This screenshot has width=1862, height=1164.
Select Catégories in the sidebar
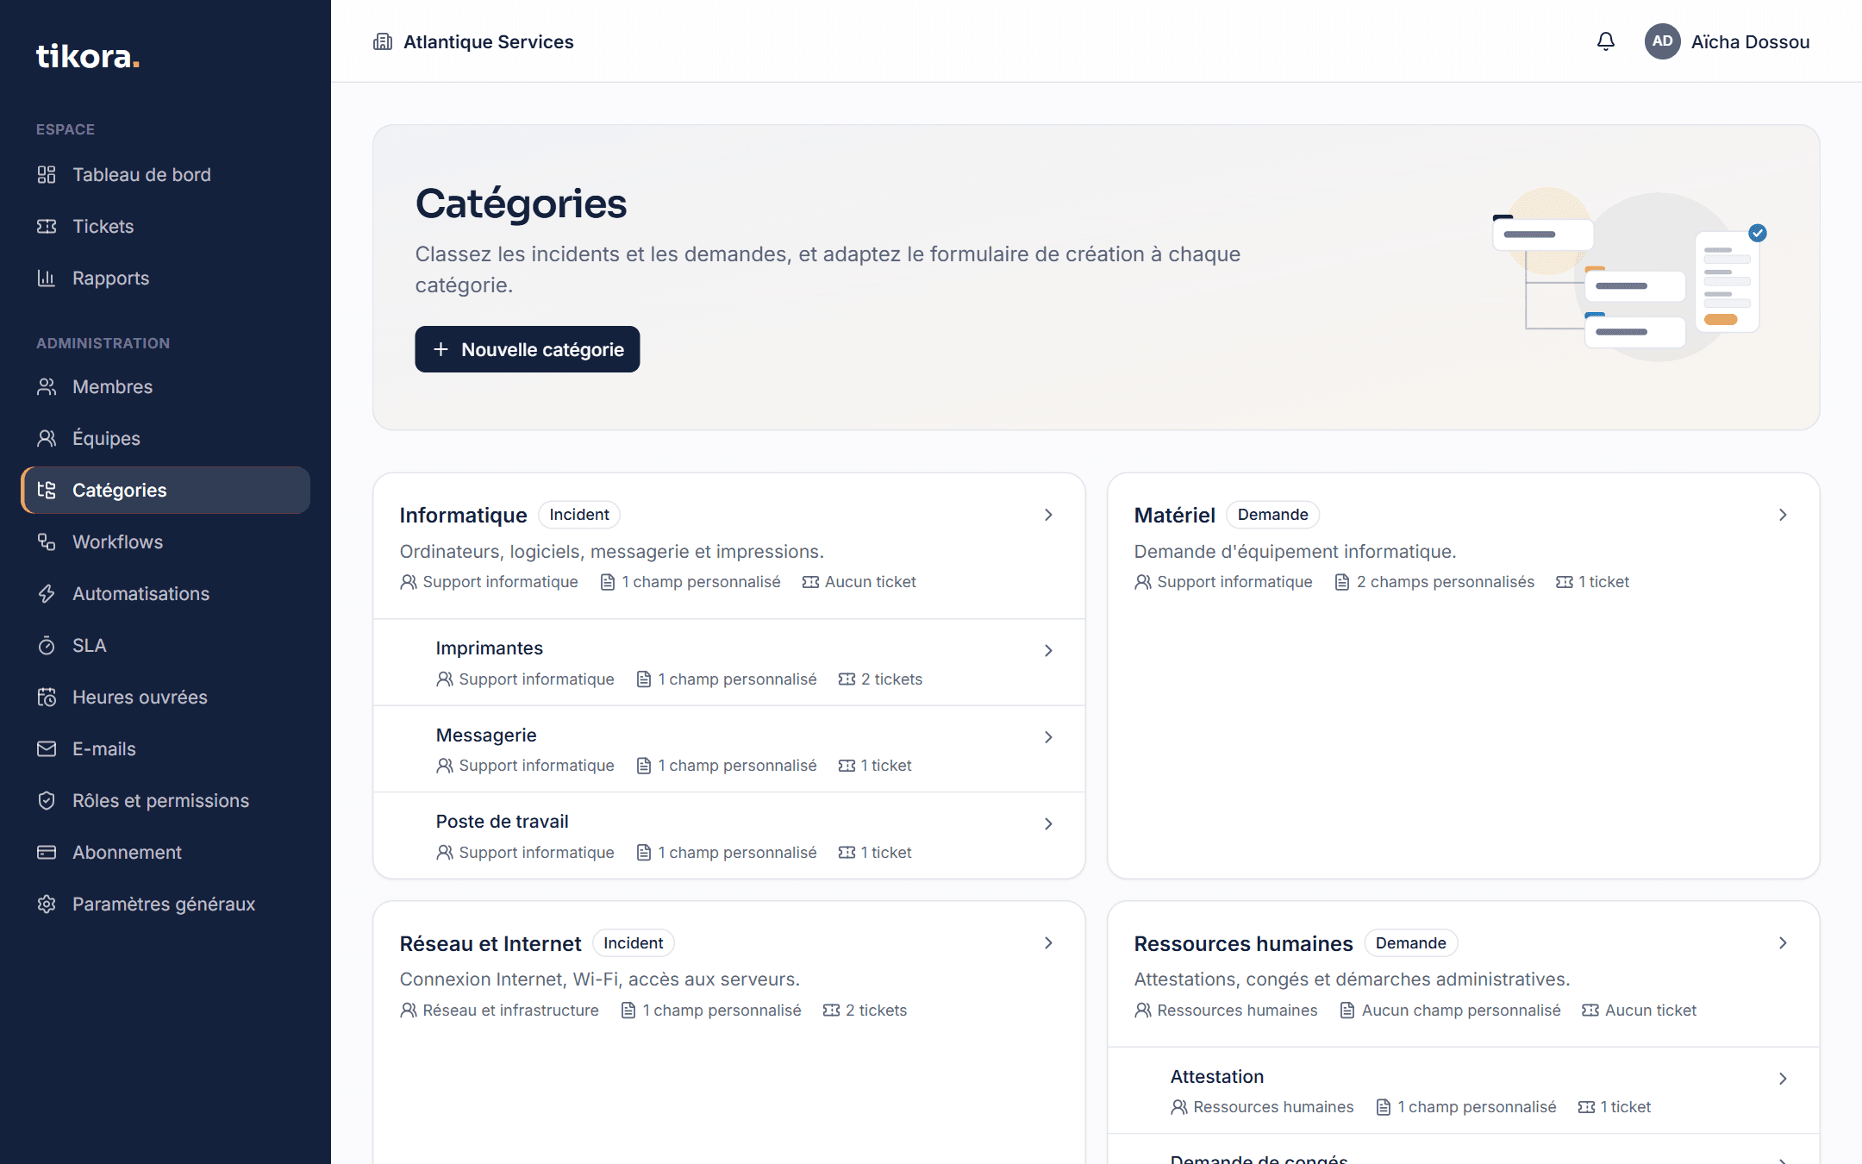[x=166, y=491]
